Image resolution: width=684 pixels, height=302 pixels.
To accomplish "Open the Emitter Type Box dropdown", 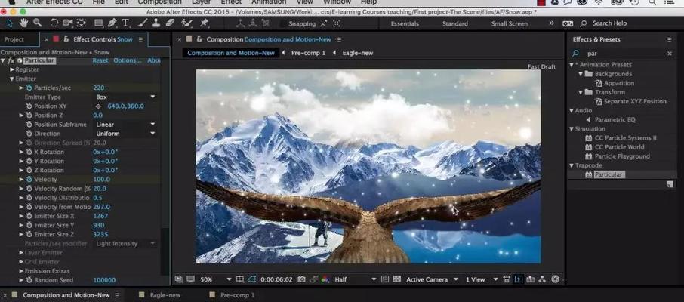I will [x=125, y=97].
